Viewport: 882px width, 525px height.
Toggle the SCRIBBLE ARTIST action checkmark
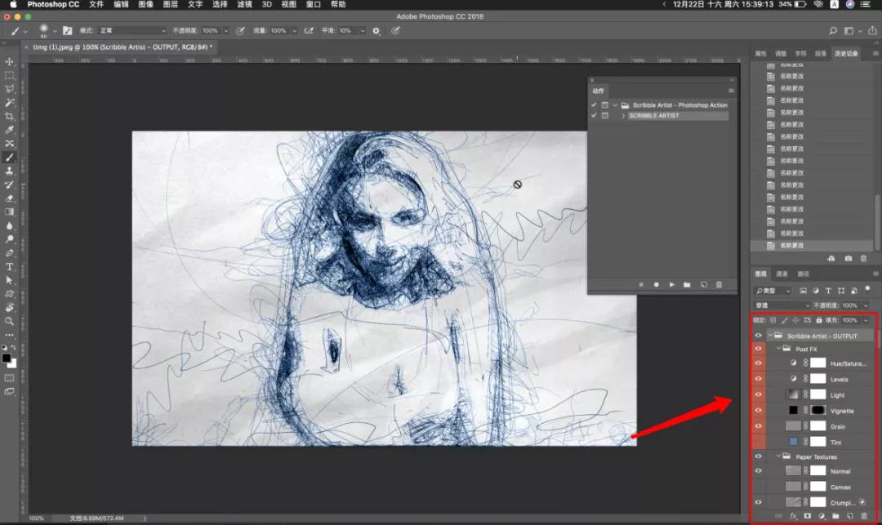tap(594, 115)
